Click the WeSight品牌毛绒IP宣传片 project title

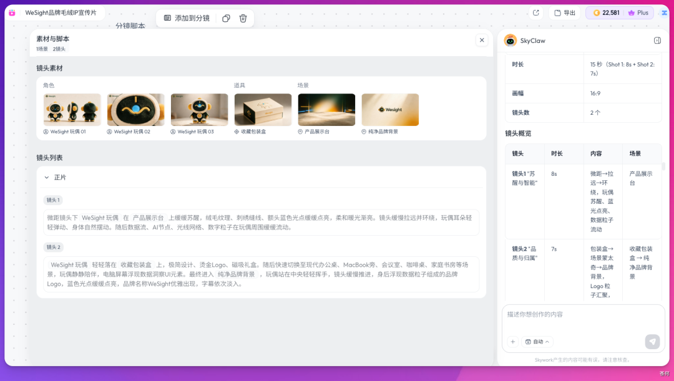point(61,13)
